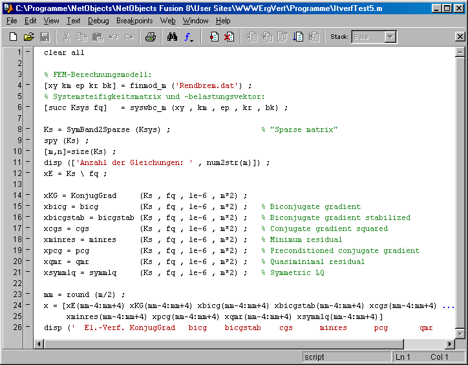The height and width of the screenshot is (365, 468).
Task: Undo the last edit with the Undo arrow
Action: (113, 37)
